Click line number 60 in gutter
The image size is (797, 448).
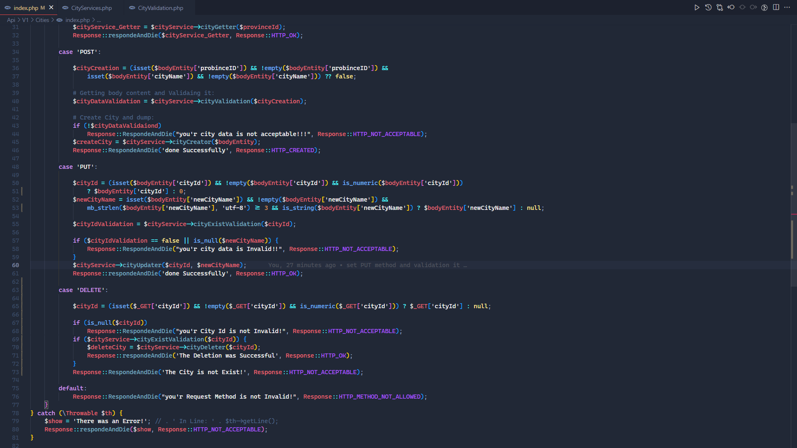[15, 265]
